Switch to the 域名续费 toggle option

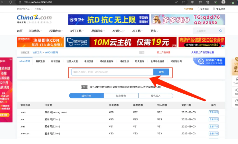click(x=121, y=96)
